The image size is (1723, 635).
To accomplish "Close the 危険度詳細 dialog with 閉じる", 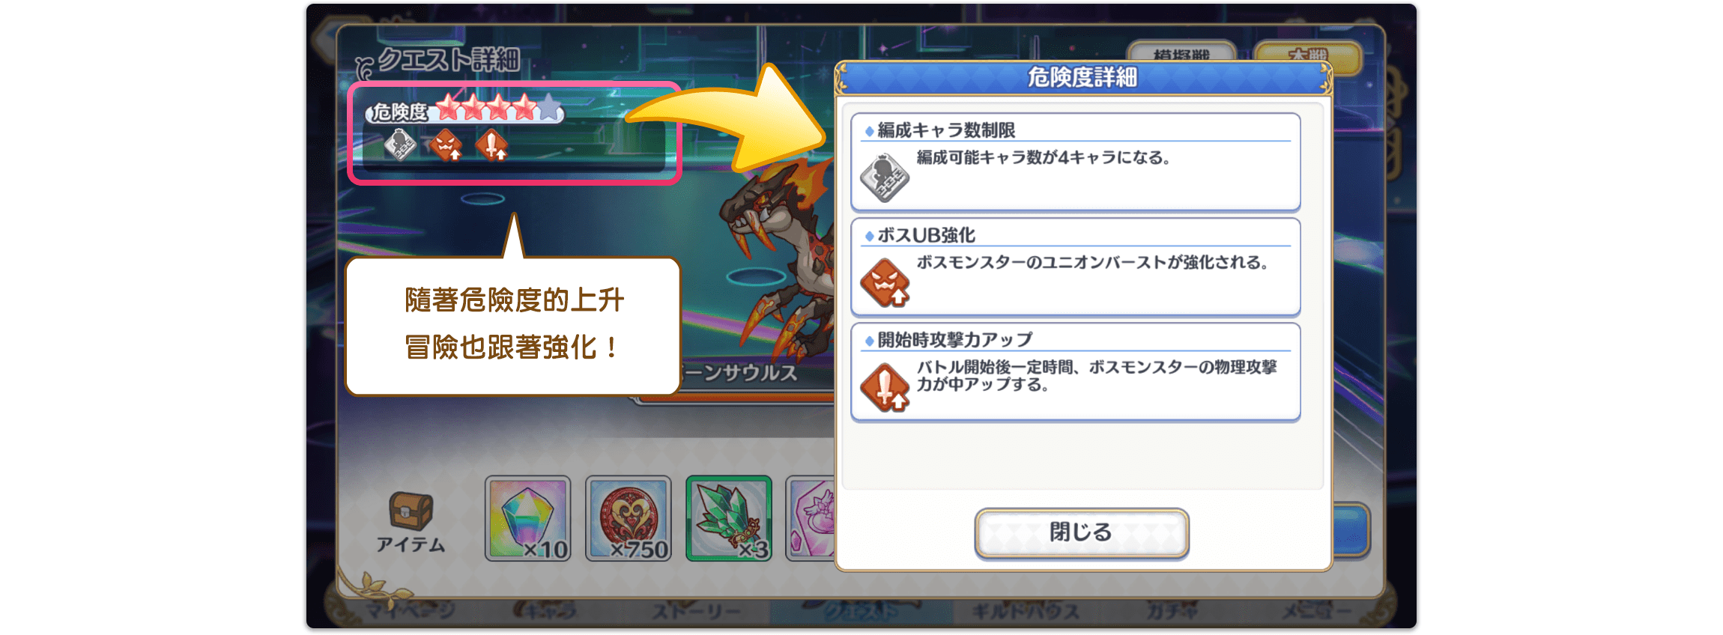I will click(x=1081, y=532).
